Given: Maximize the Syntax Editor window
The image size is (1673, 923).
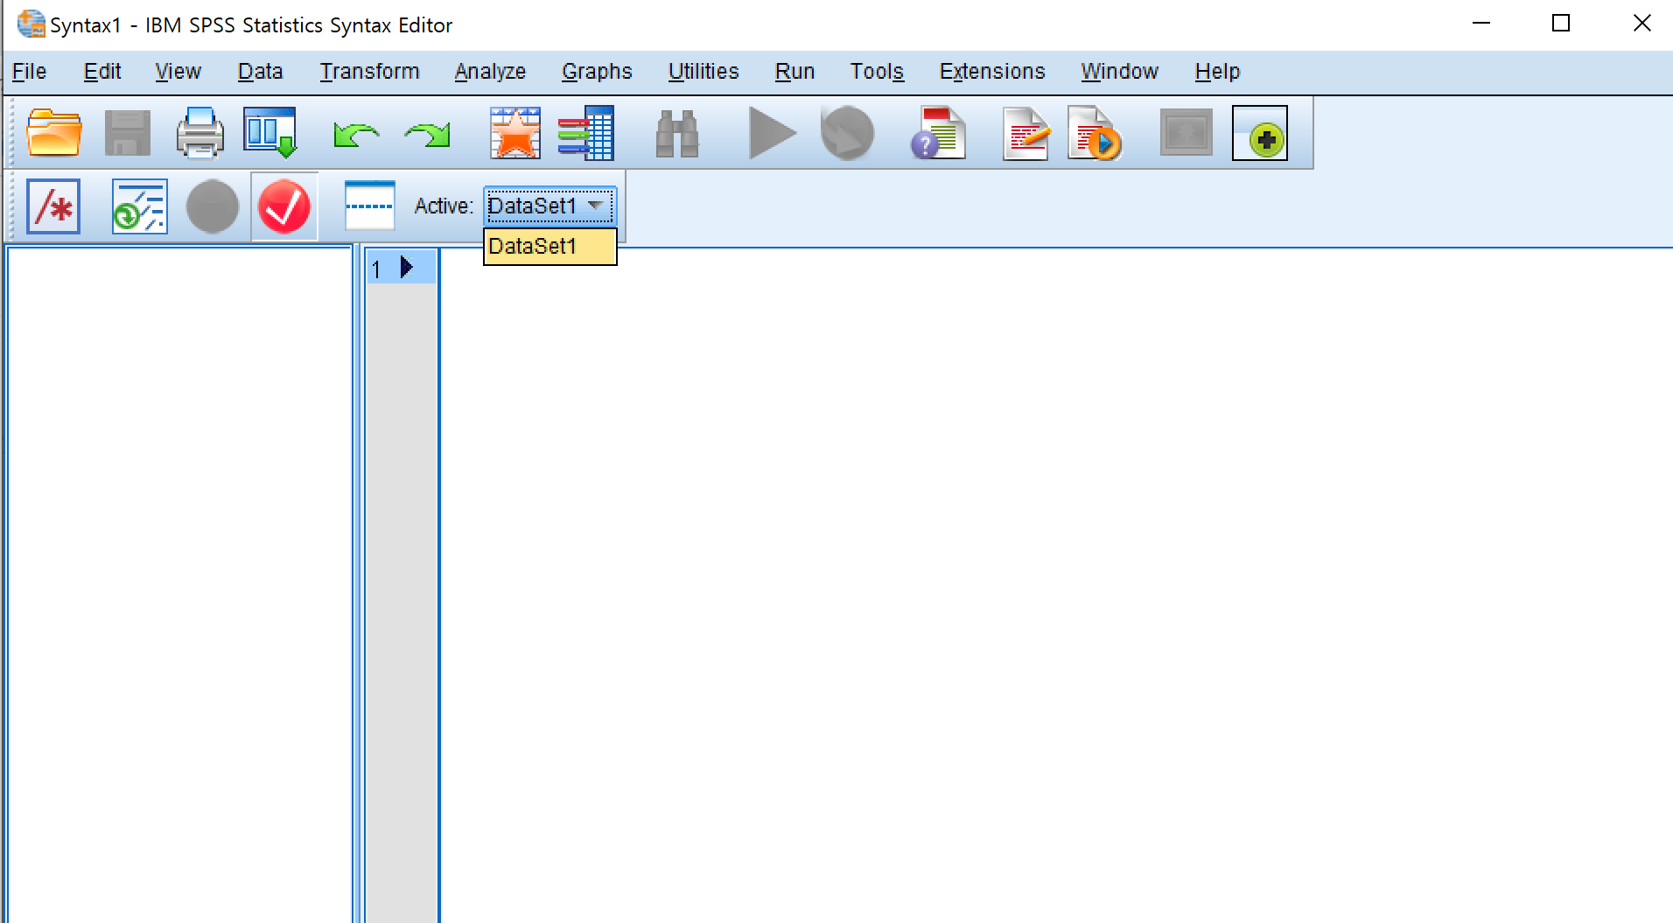Looking at the screenshot, I should [x=1561, y=24].
